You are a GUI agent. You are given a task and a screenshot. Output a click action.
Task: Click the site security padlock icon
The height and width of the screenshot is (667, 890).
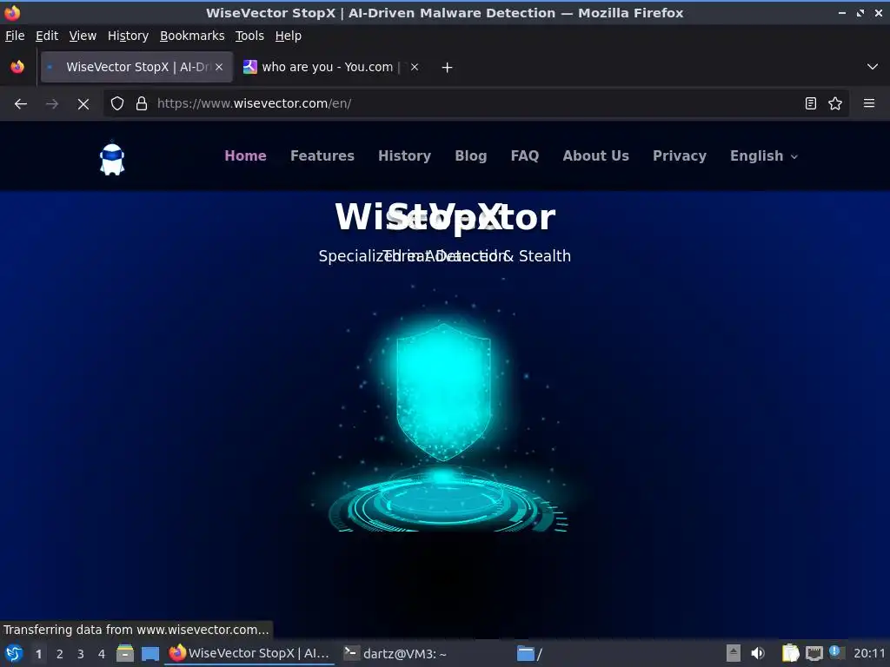(142, 103)
